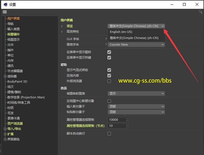The image size is (204, 155).
Task: Disable 在菜单中显示热键 checkbox
Action: (109, 58)
